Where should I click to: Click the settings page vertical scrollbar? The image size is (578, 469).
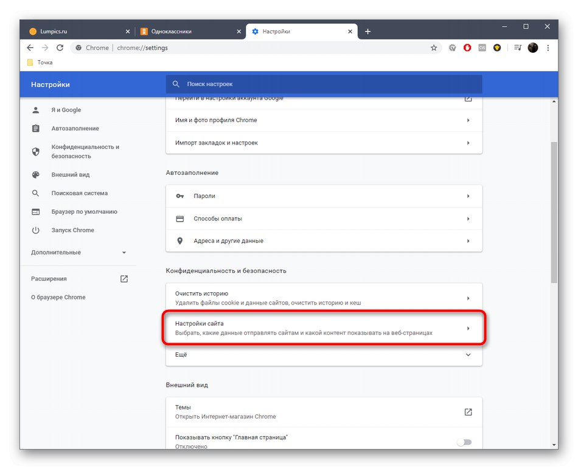[x=554, y=213]
